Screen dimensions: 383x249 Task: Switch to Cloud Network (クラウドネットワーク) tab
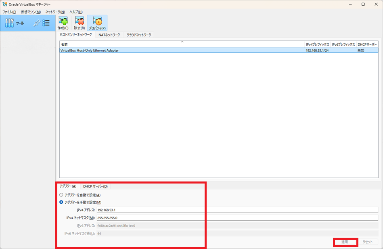click(x=139, y=35)
